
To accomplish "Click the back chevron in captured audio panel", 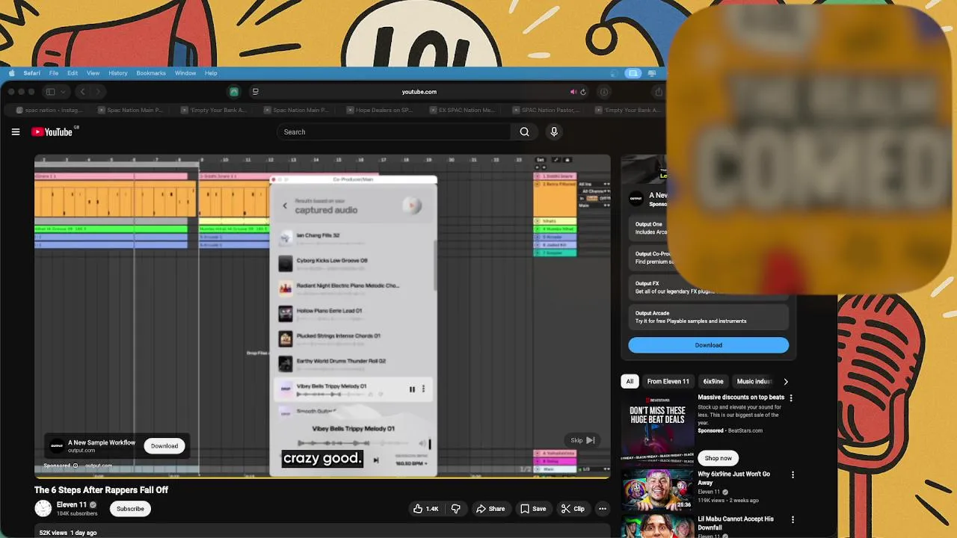I will (x=285, y=205).
